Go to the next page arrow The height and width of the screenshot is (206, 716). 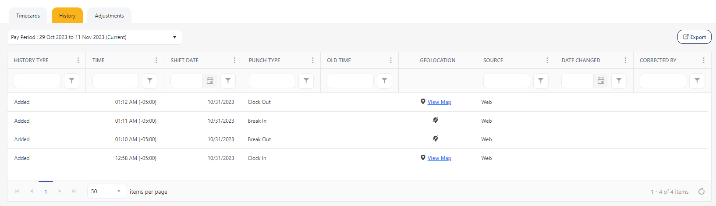click(60, 191)
